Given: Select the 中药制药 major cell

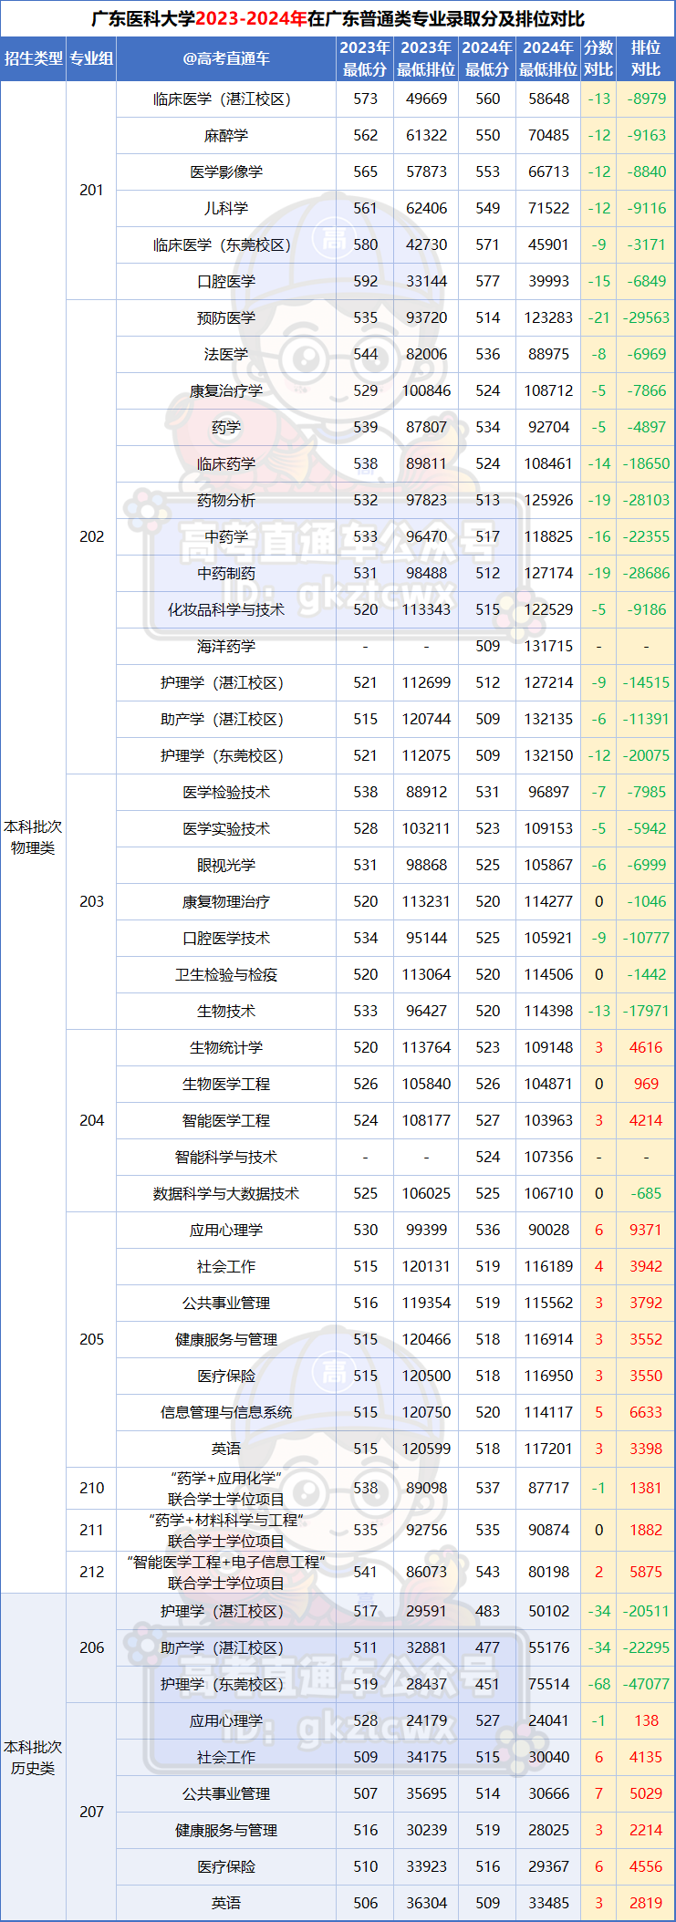Looking at the screenshot, I should pyautogui.click(x=226, y=574).
